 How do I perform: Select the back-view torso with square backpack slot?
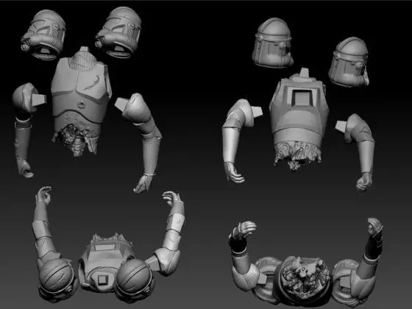click(299, 118)
